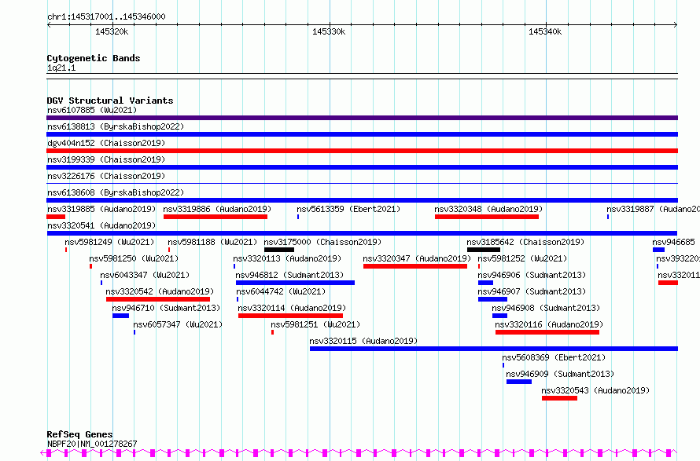Open the dgv404n152 (Chaisson2019) variant
Viewport: 700px width, 461px height.
pyautogui.click(x=362, y=151)
